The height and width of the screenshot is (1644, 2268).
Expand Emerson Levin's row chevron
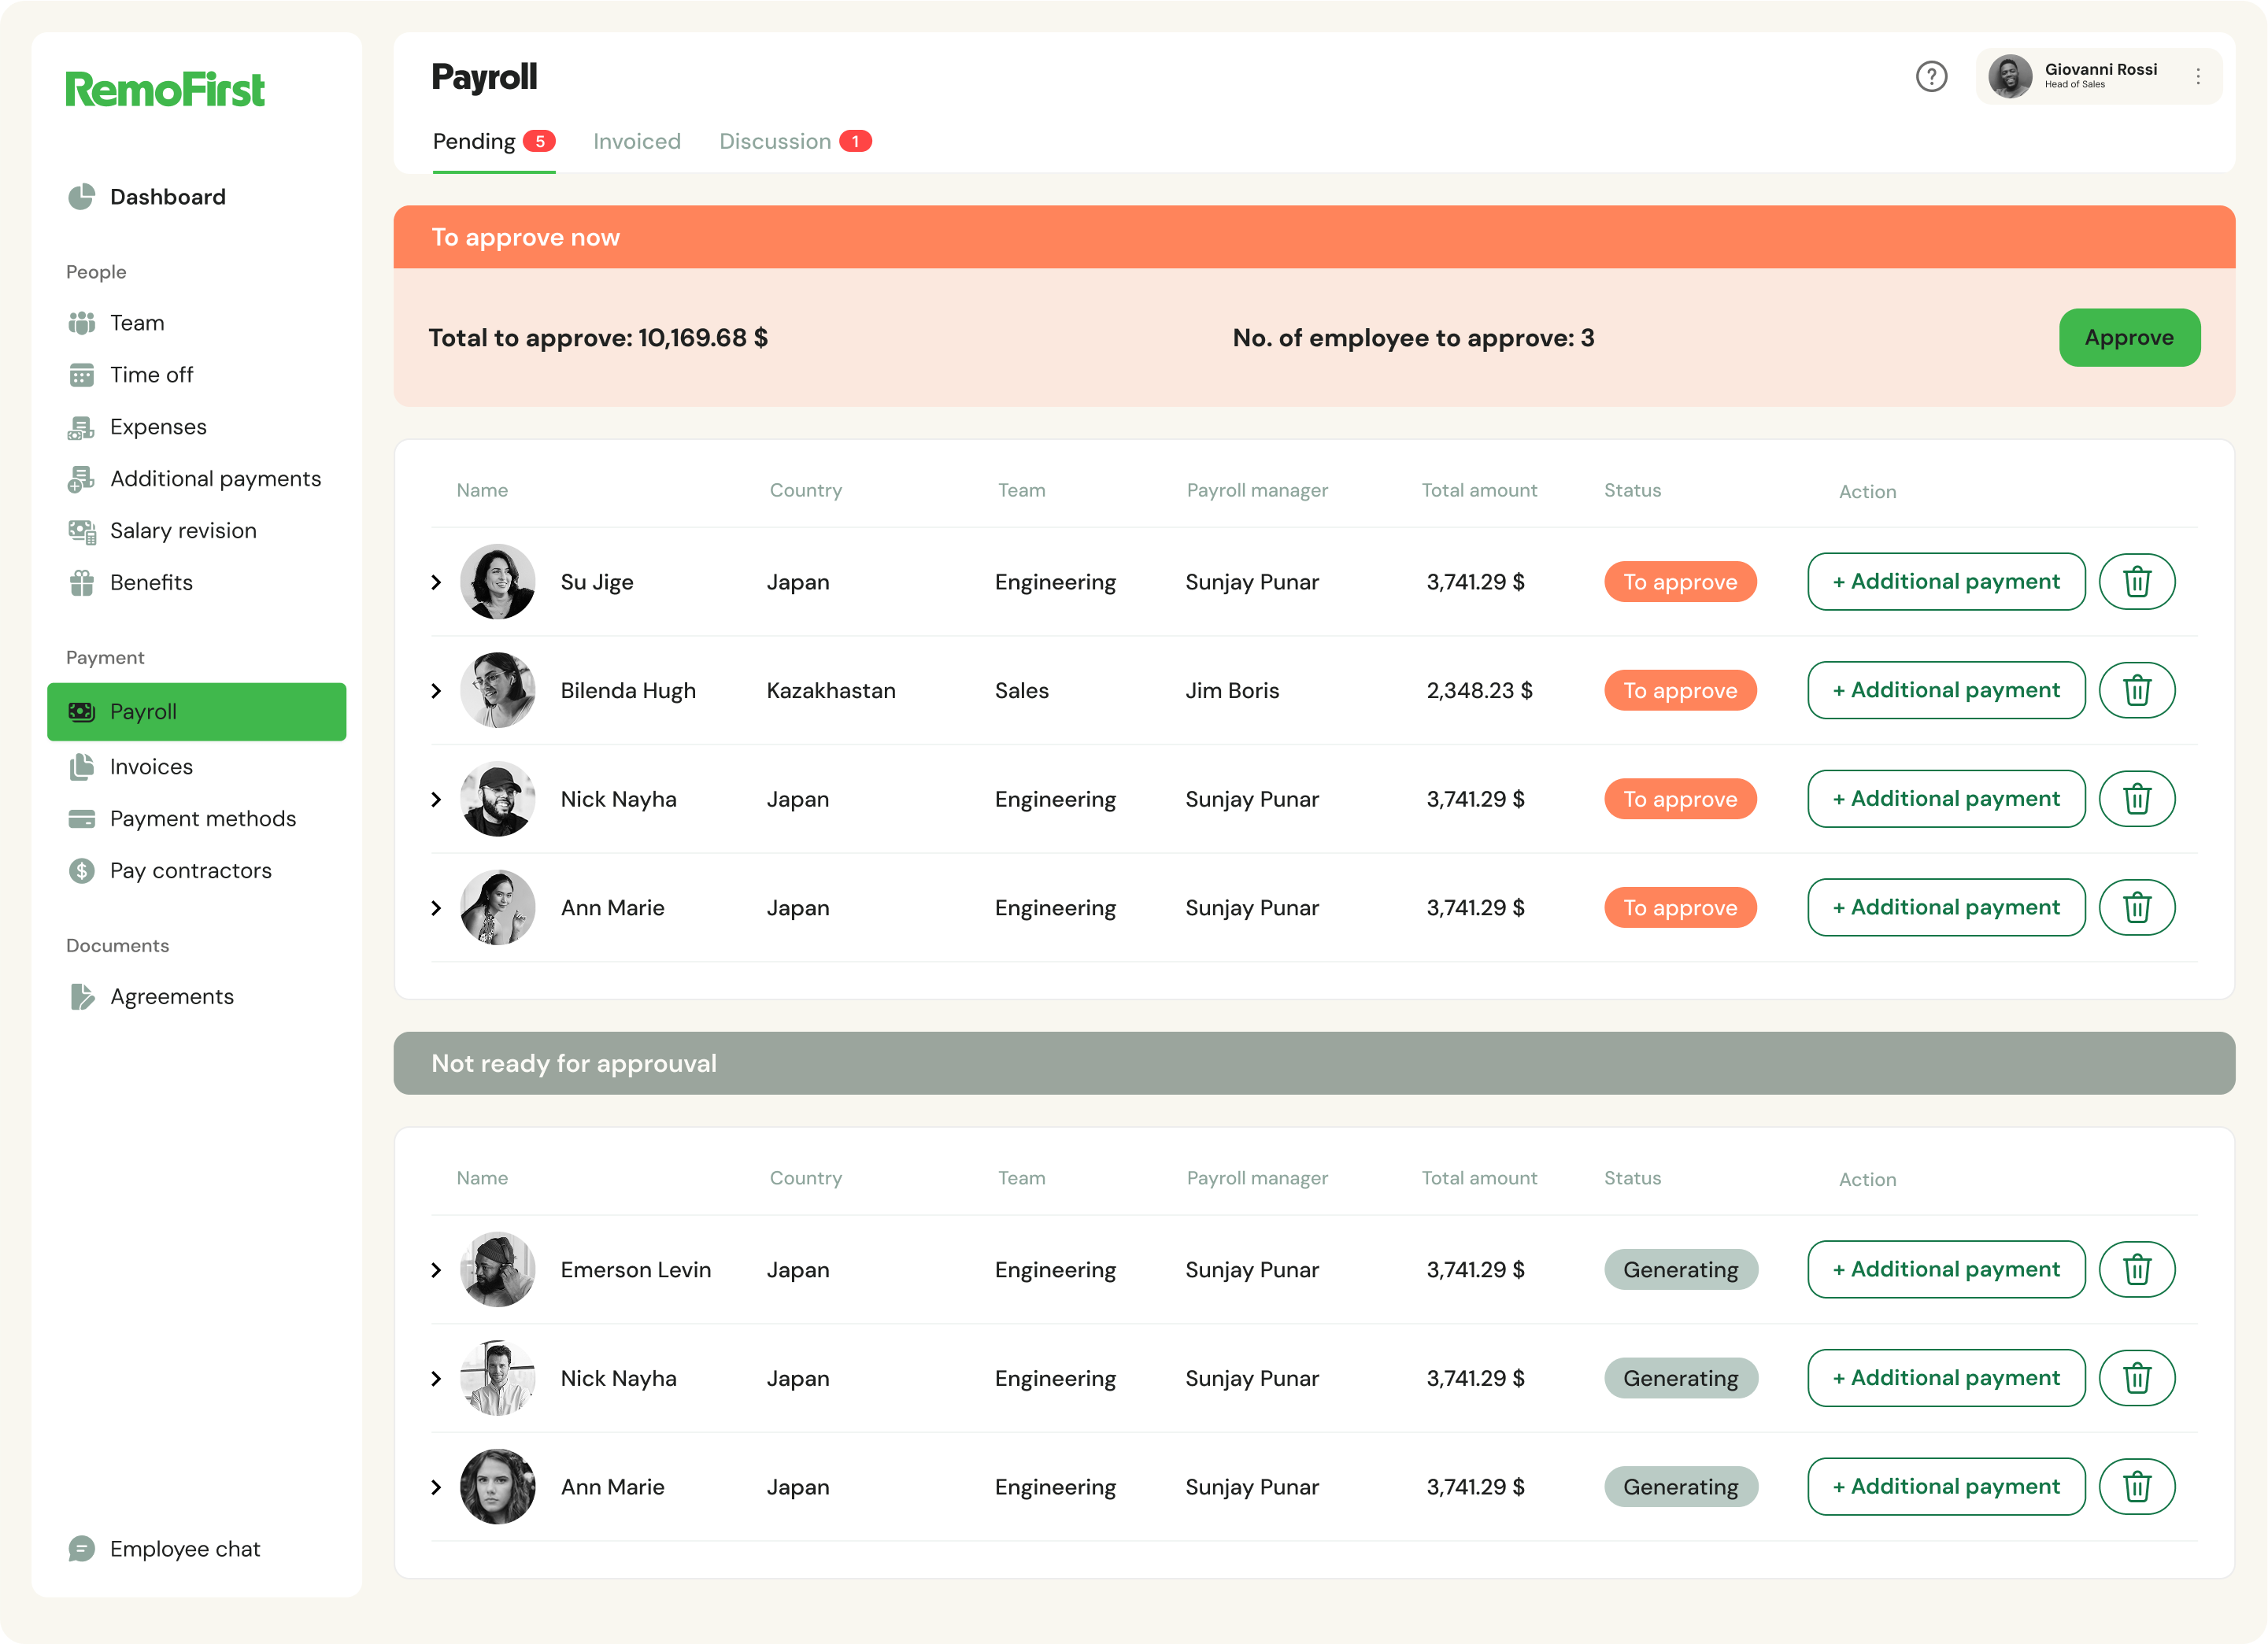436,1269
